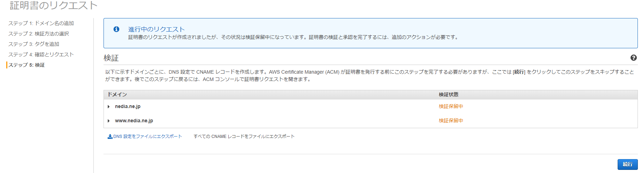Expand the www.nedia.ne.jp domain row
Screen dimensions: 641x173
(109, 121)
